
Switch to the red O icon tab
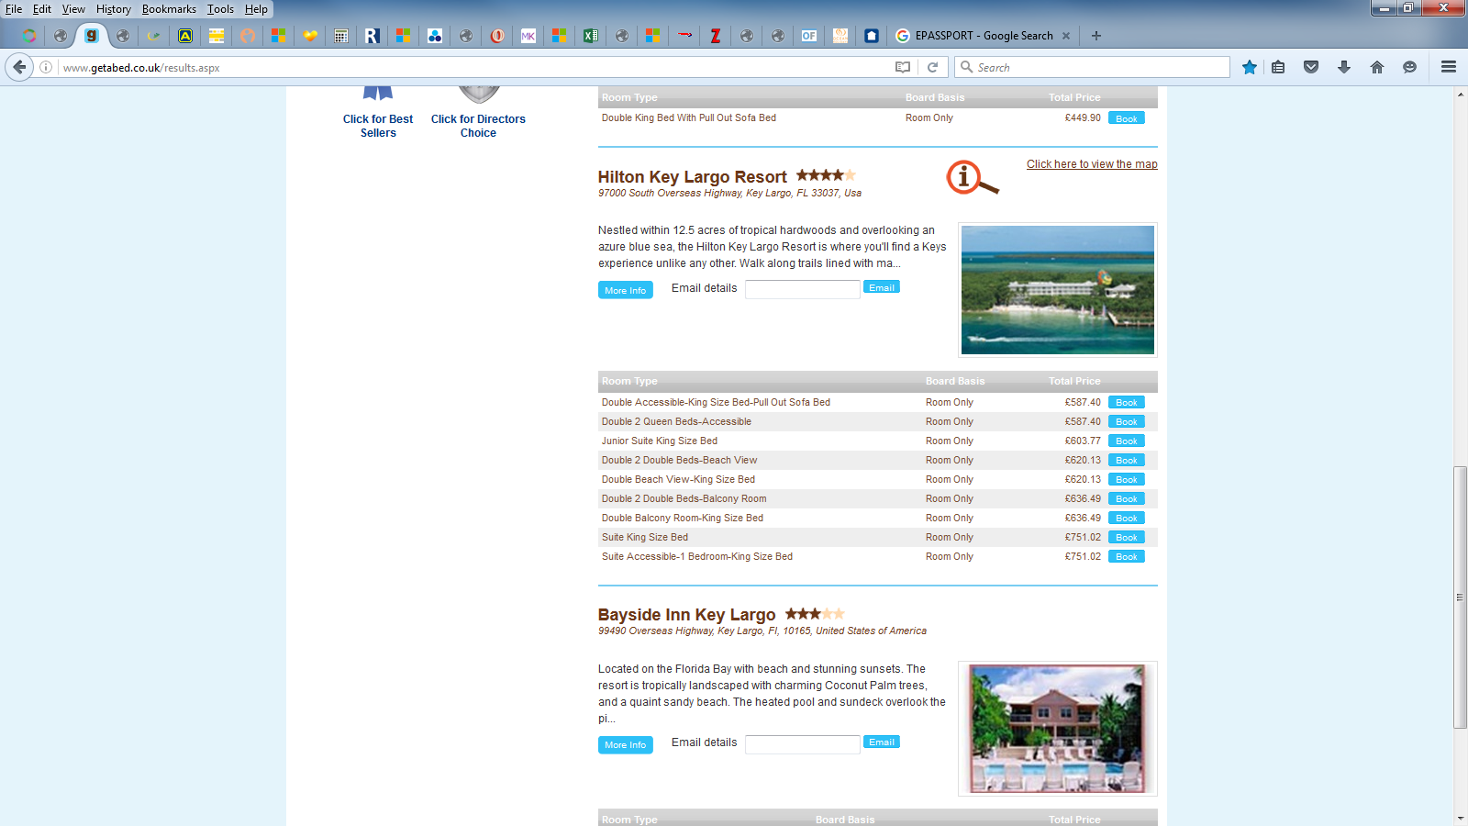click(497, 36)
